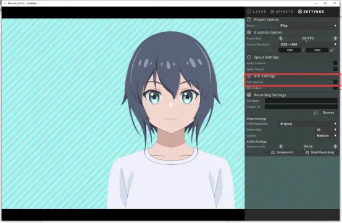Enable the NDI Capture checkbox
The image size is (342, 223).
335,82
